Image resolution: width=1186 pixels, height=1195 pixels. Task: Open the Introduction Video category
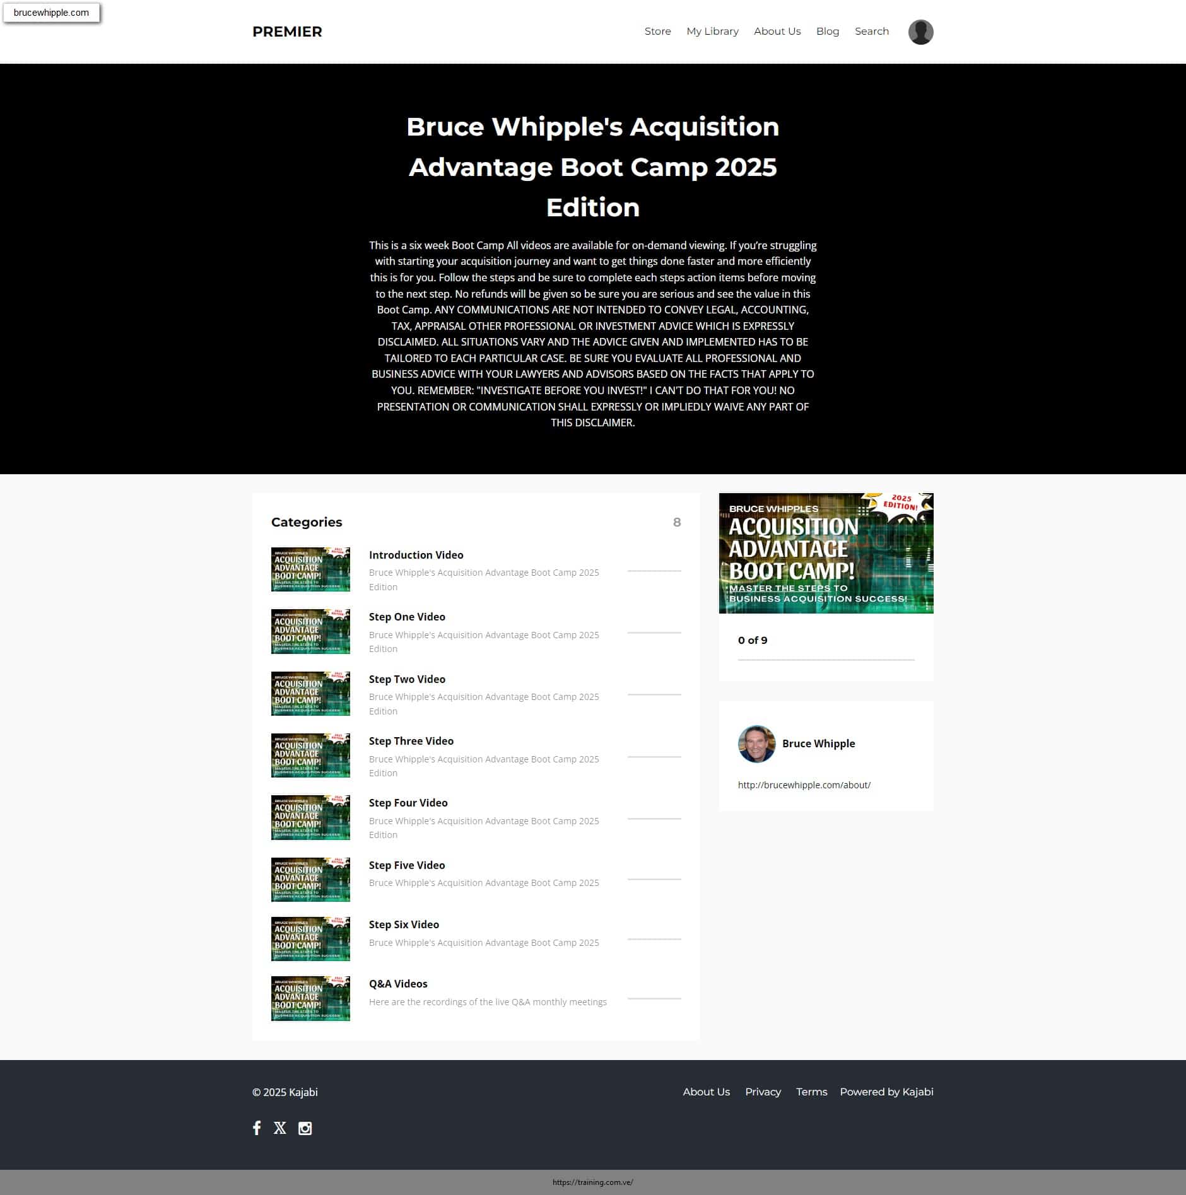pyautogui.click(x=416, y=555)
